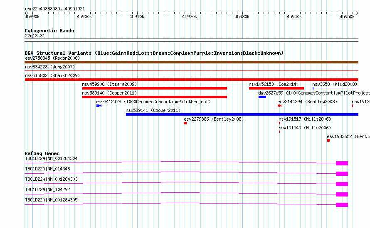Click the DGV Structural Variants track title

154,53
